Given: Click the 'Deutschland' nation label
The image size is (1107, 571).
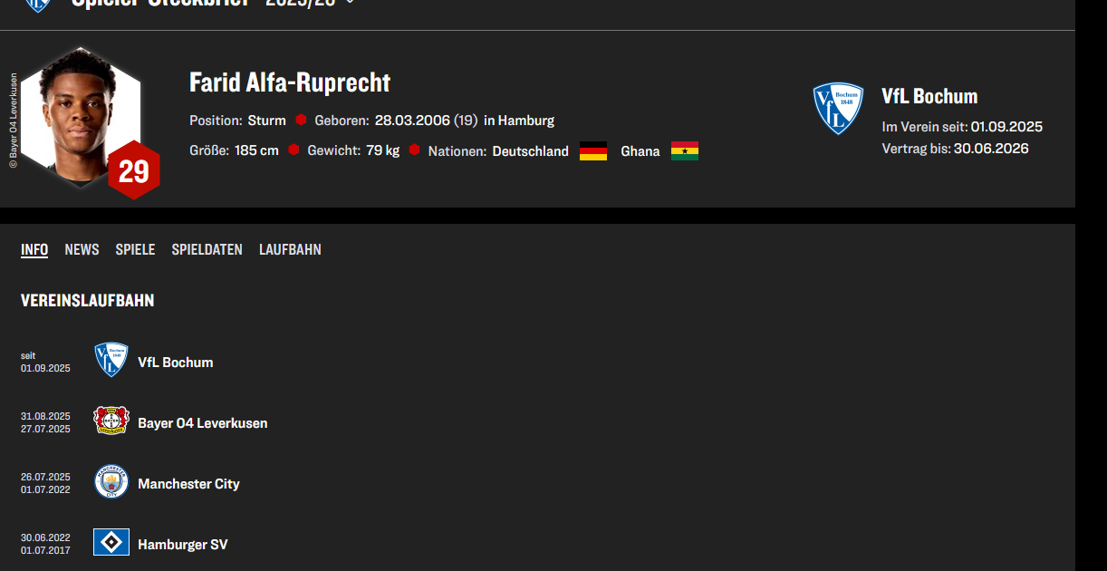Looking at the screenshot, I should point(530,151).
